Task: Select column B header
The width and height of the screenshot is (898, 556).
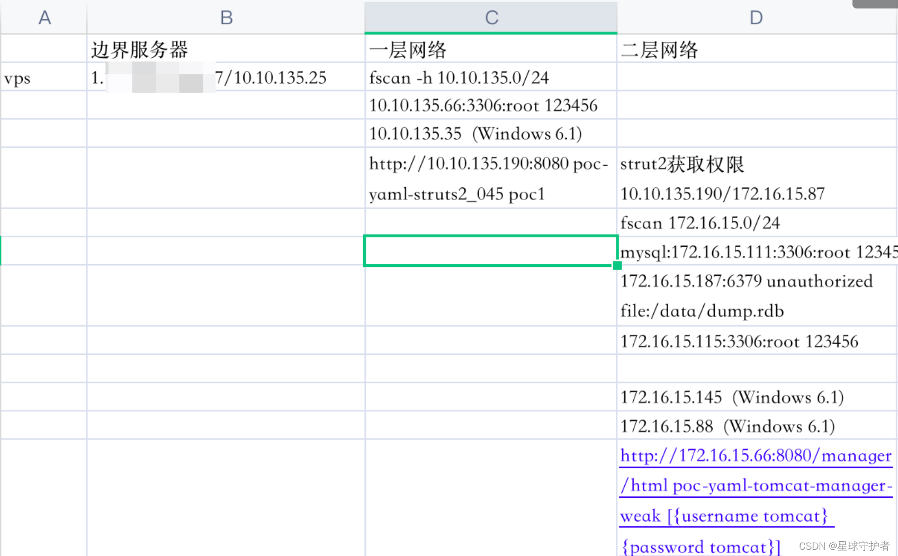Action: click(226, 17)
